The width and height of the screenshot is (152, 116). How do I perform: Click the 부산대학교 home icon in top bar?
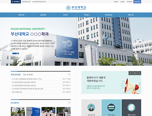tap(16, 2)
